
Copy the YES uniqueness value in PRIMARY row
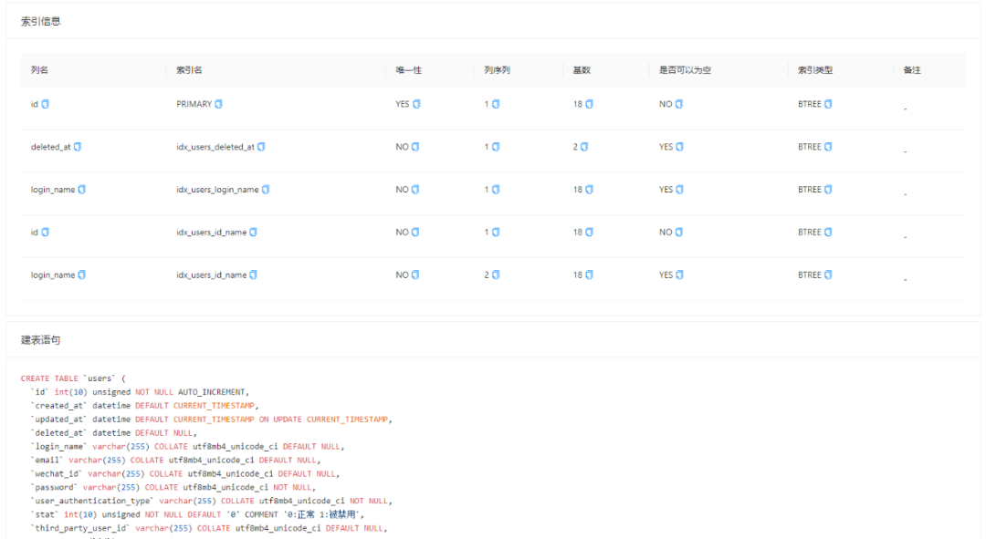416,104
